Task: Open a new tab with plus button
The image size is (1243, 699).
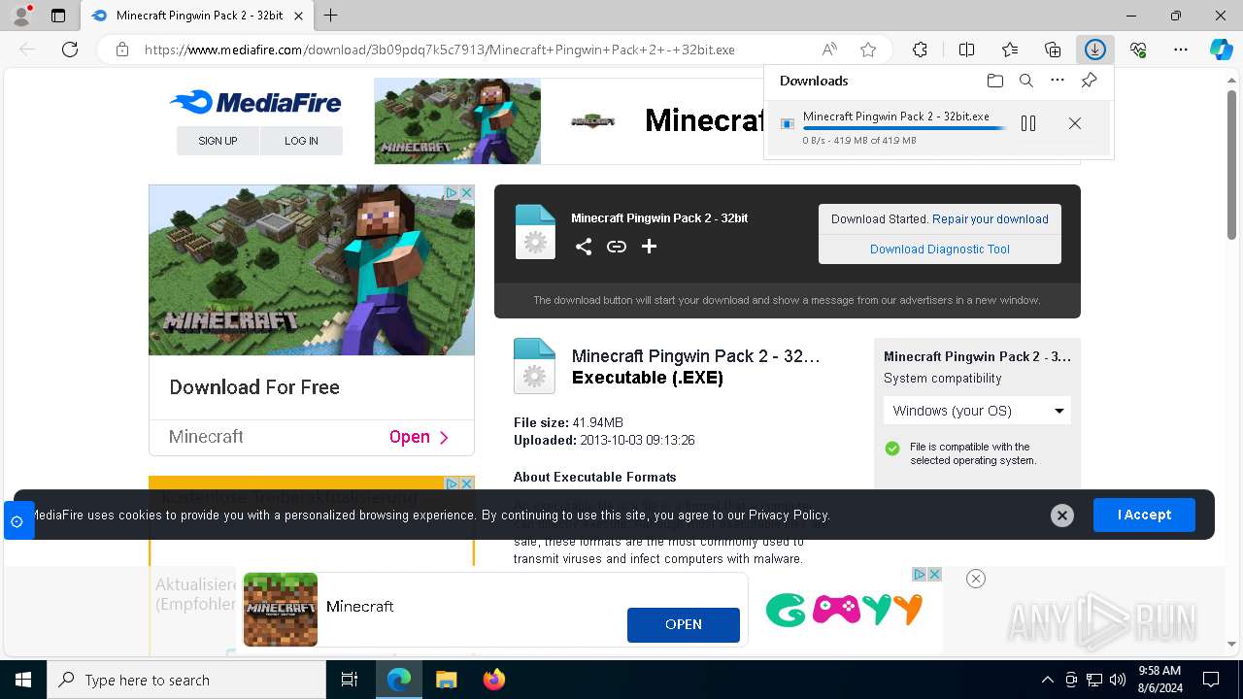Action: 331,16
